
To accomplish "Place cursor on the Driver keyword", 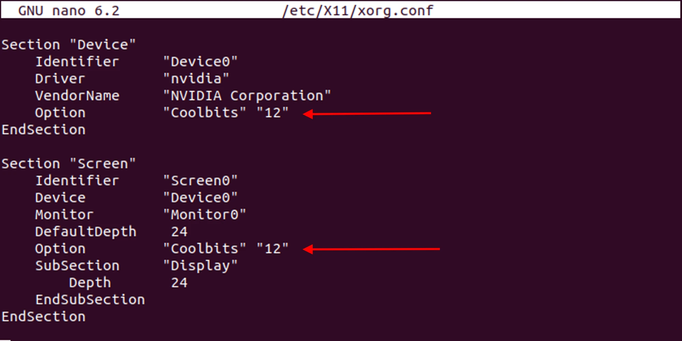I will (60, 79).
